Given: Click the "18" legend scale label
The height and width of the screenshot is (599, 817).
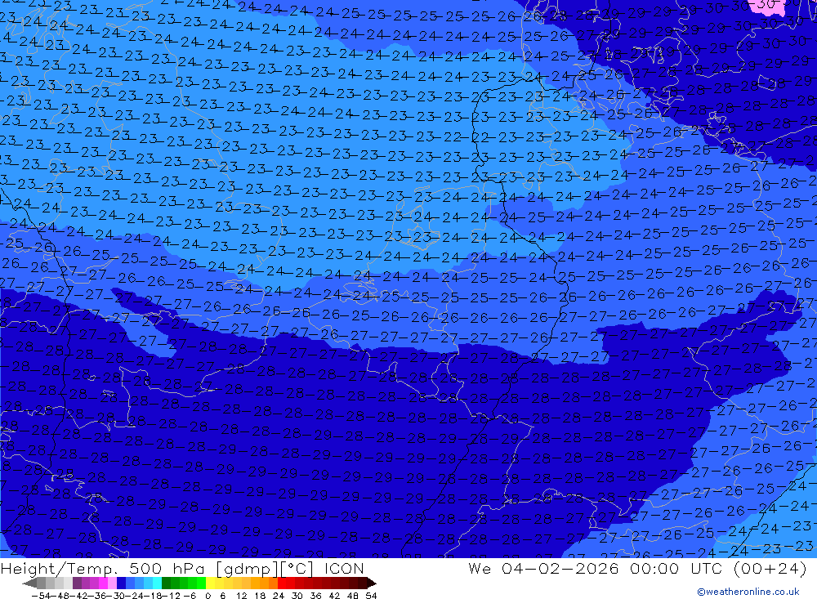Looking at the screenshot, I should coord(260,596).
